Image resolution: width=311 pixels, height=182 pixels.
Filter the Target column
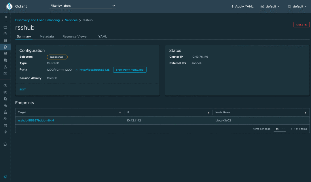(x=120, y=113)
